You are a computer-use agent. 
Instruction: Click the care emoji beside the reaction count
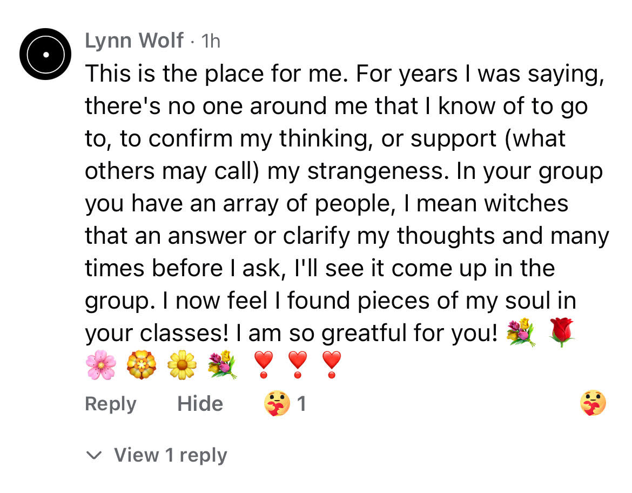[277, 404]
